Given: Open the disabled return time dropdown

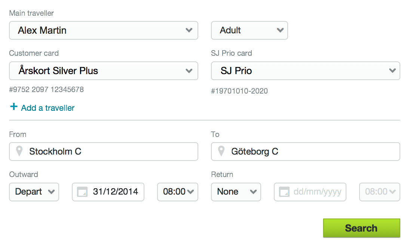Looking at the screenshot, I should coord(380,192).
